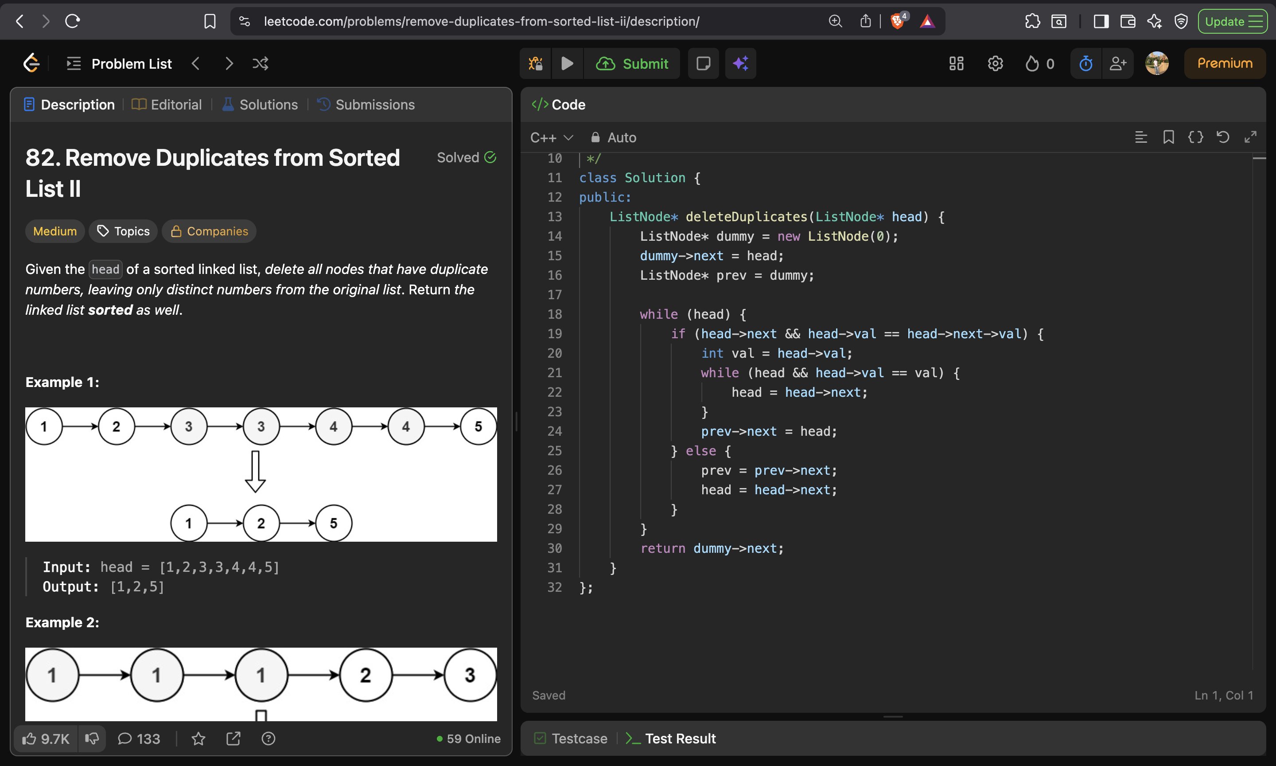Toggle the thumbs up like button
This screenshot has width=1276, height=766.
pyautogui.click(x=45, y=739)
